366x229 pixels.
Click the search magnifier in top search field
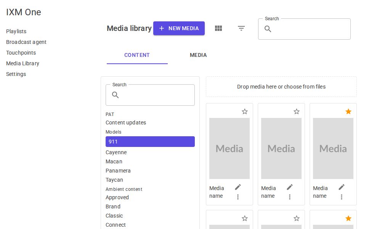[x=268, y=29]
